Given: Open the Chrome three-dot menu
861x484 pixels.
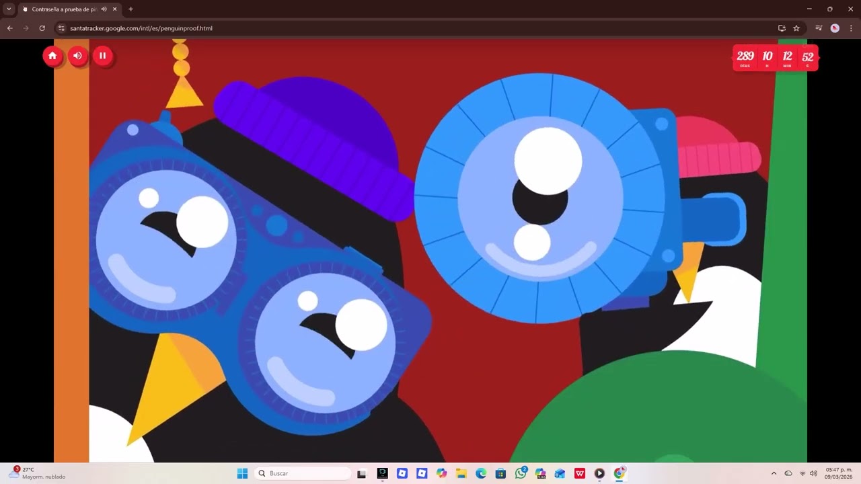Looking at the screenshot, I should point(851,28).
